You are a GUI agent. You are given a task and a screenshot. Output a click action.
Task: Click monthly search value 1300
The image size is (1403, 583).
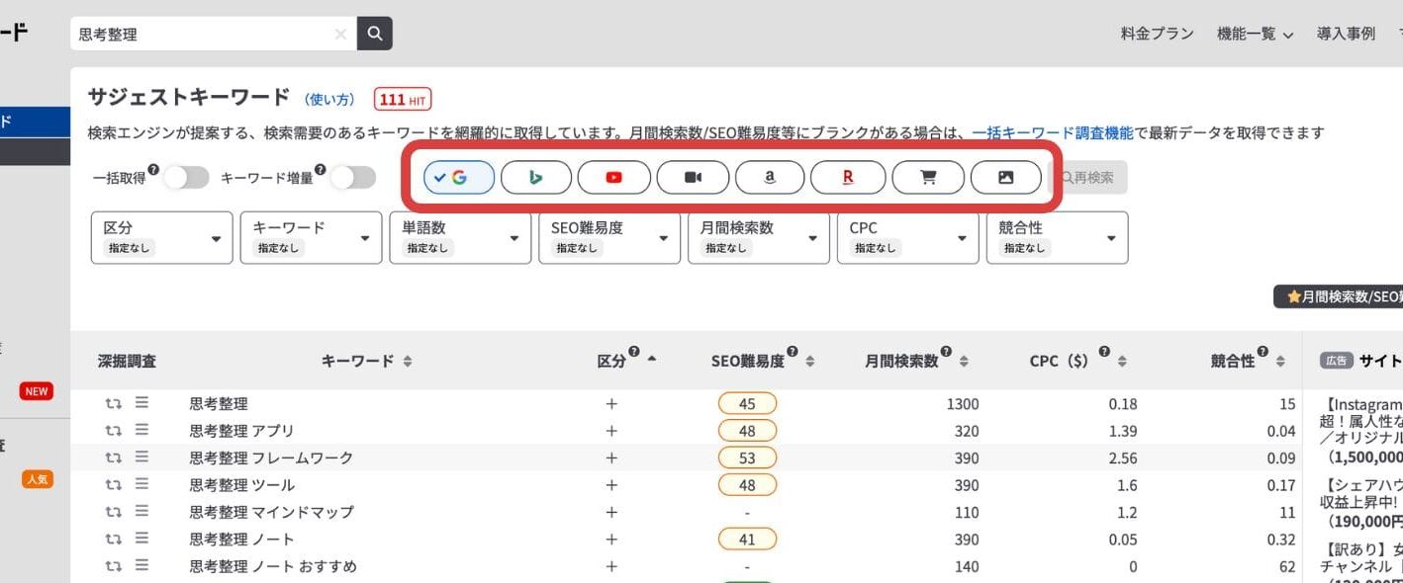tap(962, 404)
